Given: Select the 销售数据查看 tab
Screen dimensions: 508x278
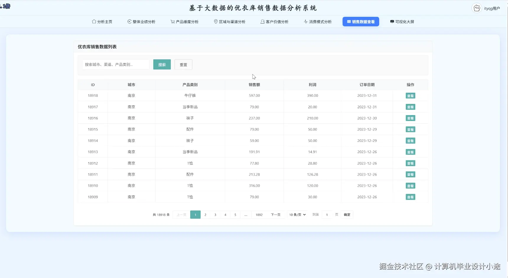Looking at the screenshot, I should click(361, 22).
